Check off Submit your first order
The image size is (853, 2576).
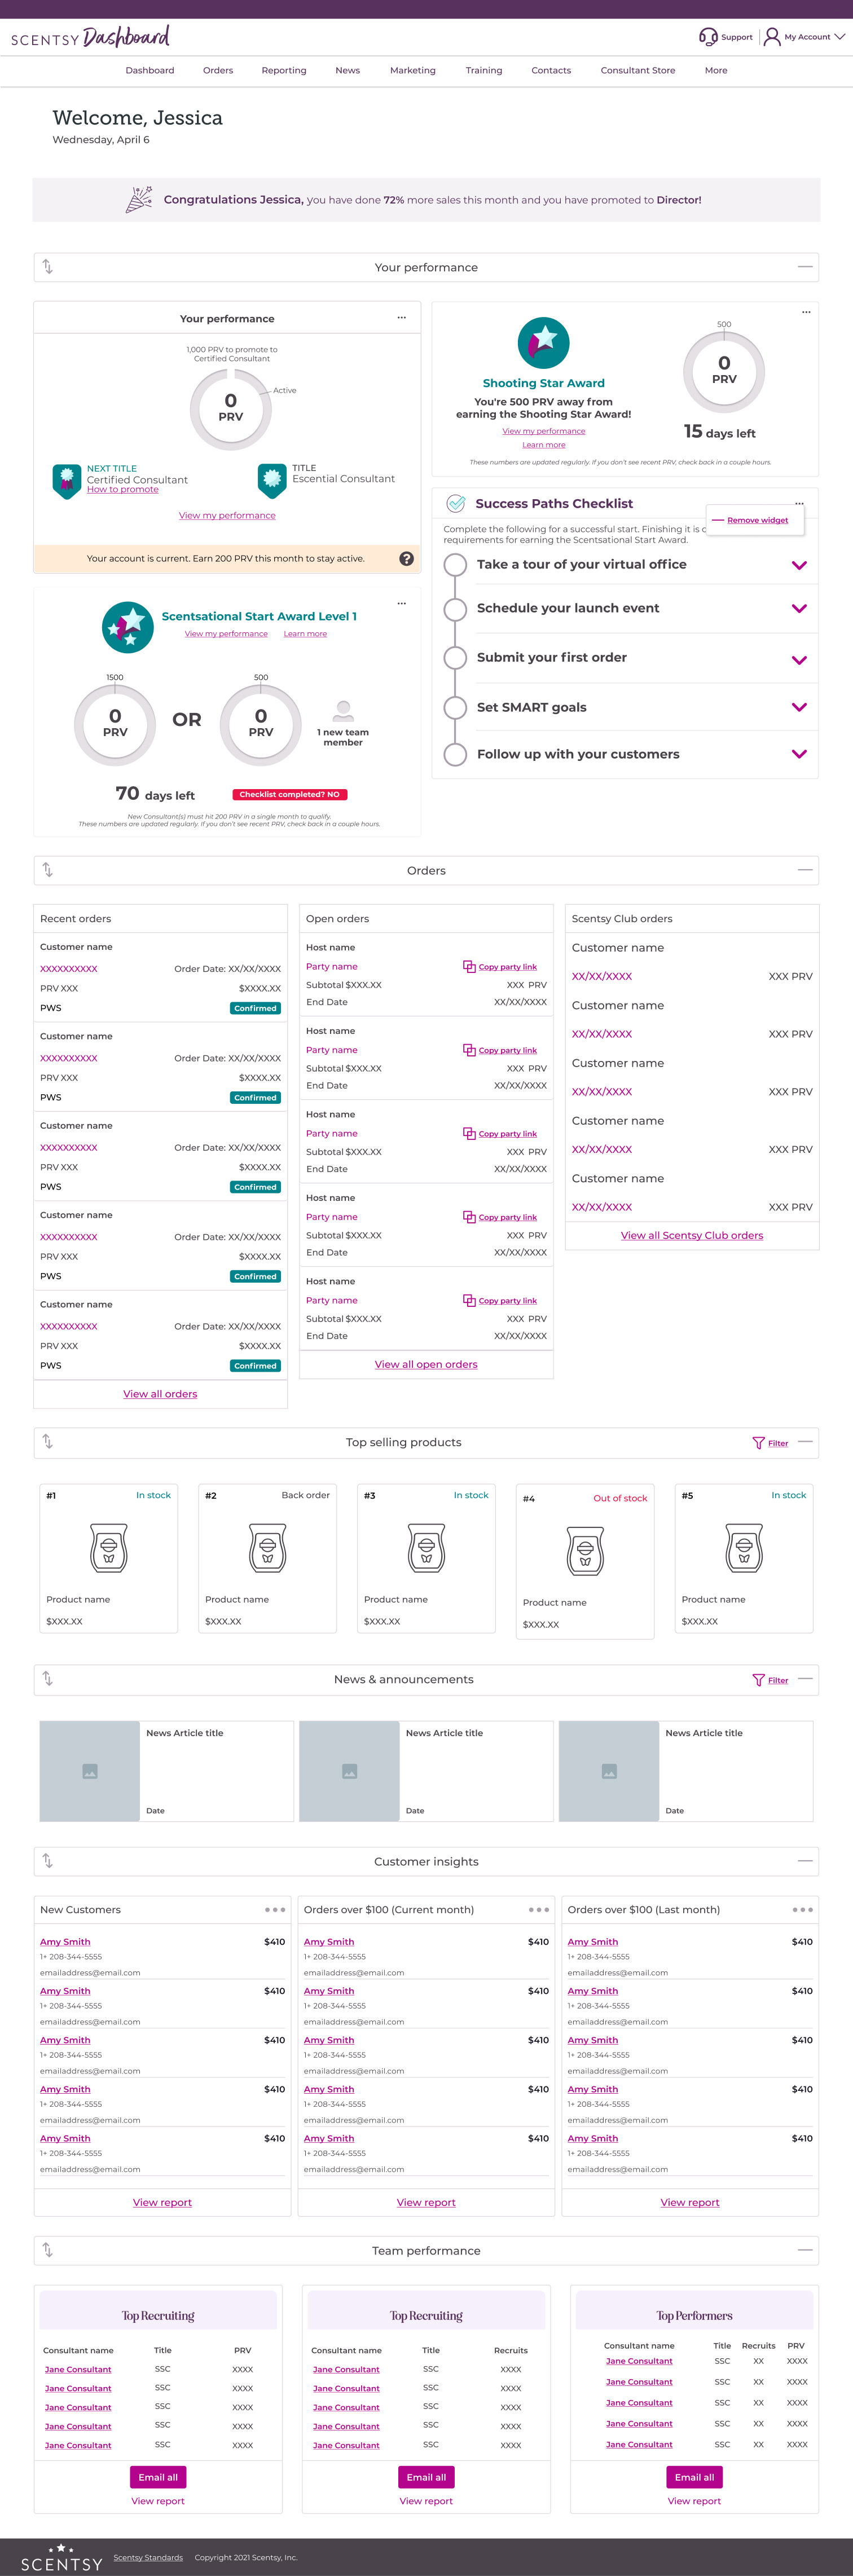tap(455, 658)
